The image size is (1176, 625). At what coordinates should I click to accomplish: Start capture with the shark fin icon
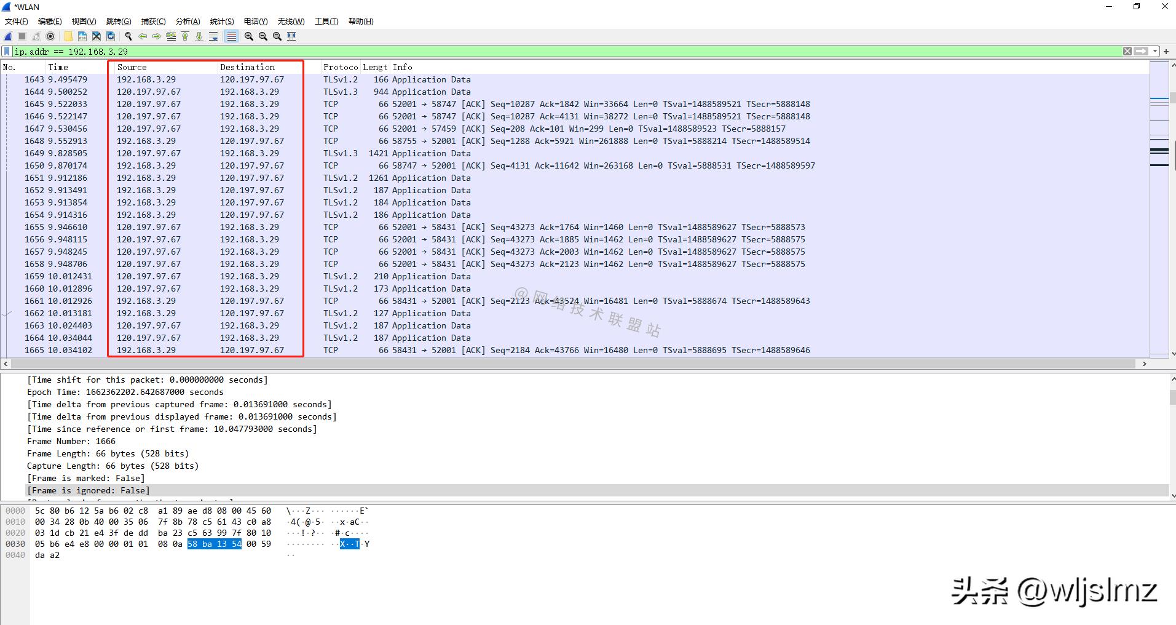point(8,36)
